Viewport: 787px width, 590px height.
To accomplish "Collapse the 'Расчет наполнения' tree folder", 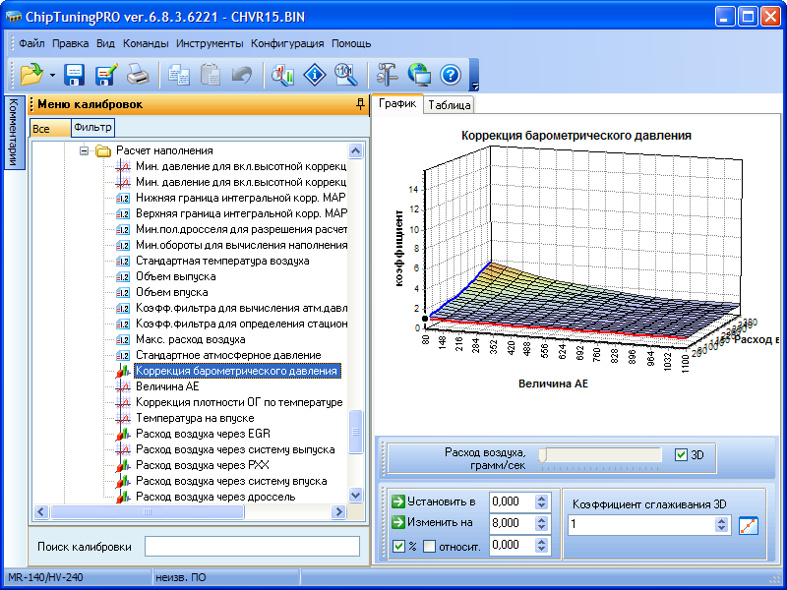I will click(x=85, y=150).
